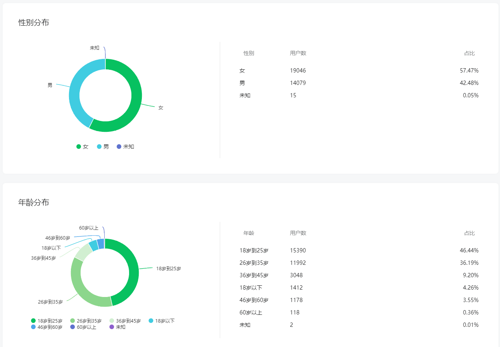Click the 0.05% share value
Image resolution: width=500 pixels, height=347 pixels.
point(471,95)
